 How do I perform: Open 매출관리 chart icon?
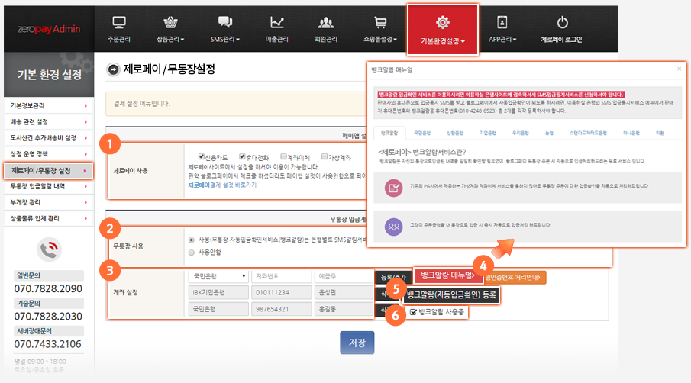(x=276, y=22)
